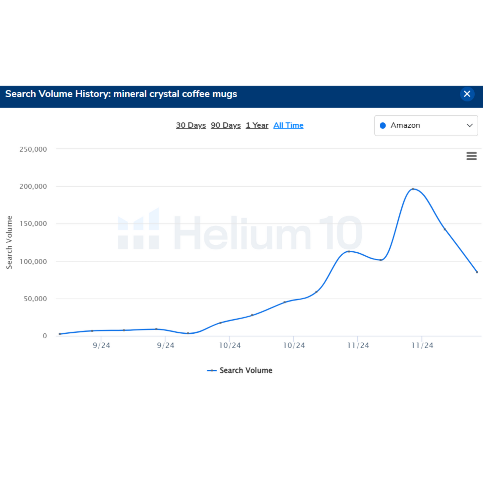The image size is (483, 483).
Task: Click the 150,000 y-axis label
Action: pyautogui.click(x=33, y=224)
